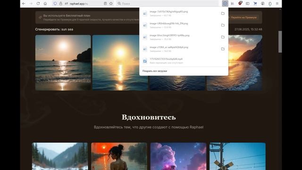Open the shopping cart extension icon
The width and height of the screenshot is (302, 170).
point(255,3)
